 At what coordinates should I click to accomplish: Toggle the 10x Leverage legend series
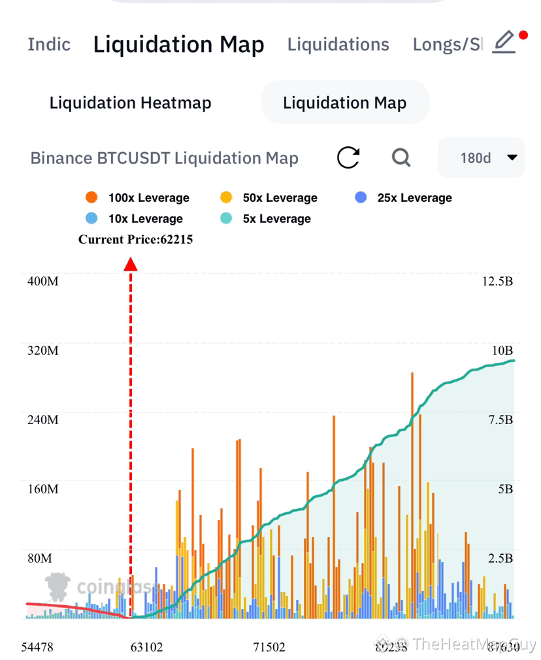click(x=134, y=218)
